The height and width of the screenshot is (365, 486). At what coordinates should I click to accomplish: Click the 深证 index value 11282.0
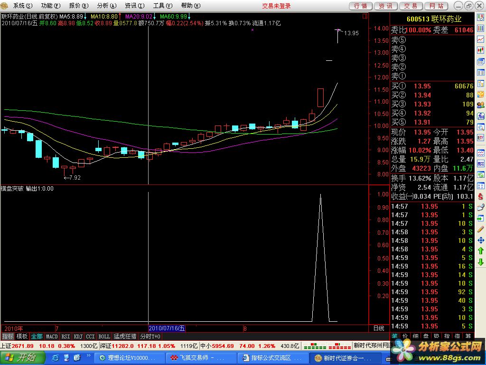123,346
